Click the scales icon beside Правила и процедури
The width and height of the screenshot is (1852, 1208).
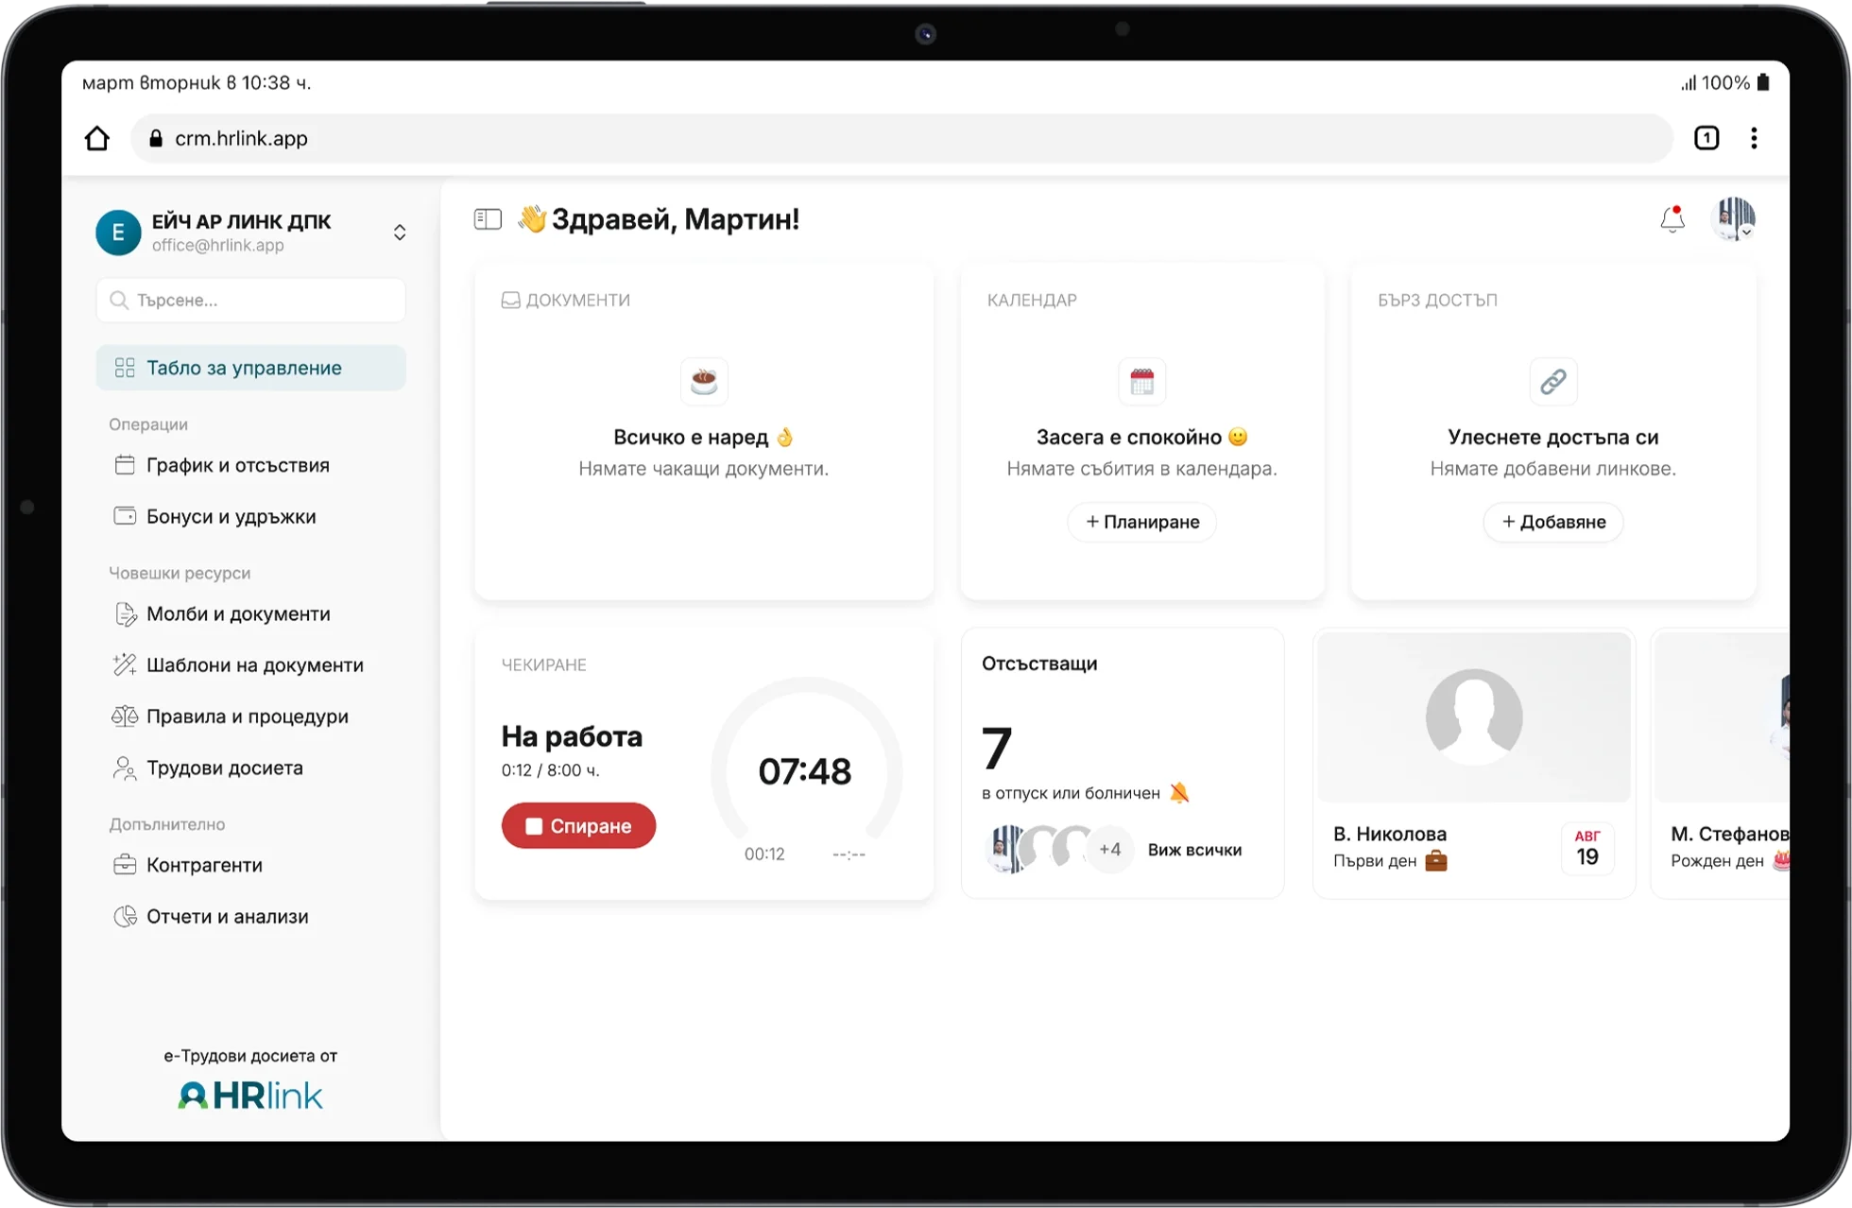(125, 716)
